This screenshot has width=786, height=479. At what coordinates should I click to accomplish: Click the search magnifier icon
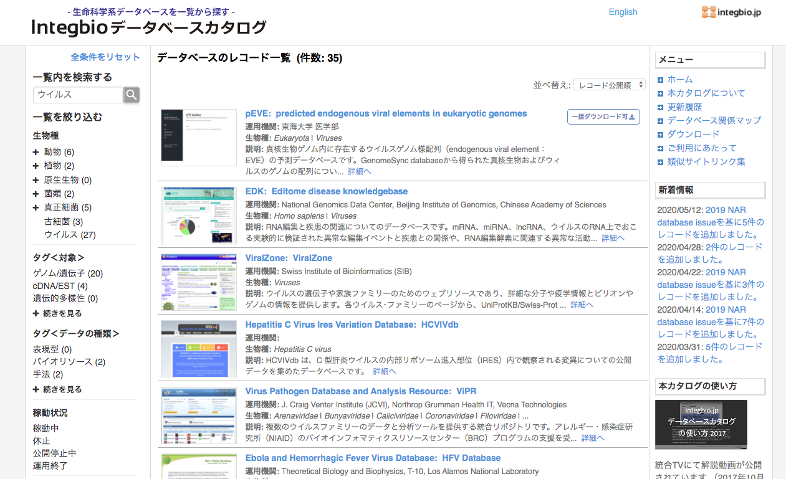(131, 95)
